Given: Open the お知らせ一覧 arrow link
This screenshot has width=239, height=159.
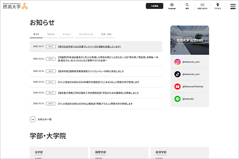Looking at the screenshot, I should pos(41,119).
